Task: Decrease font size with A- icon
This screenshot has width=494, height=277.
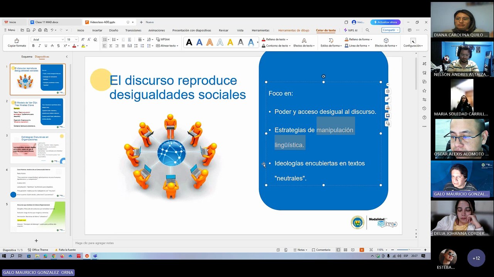Action: click(89, 39)
